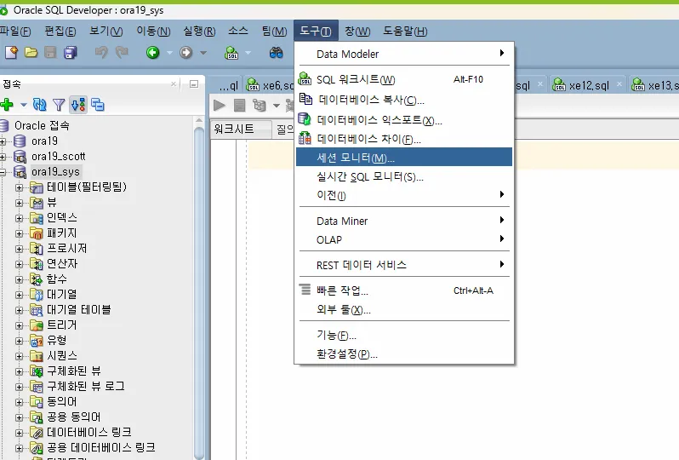The image size is (679, 460).
Task: Close the xe12.sql tab
Action: [619, 84]
